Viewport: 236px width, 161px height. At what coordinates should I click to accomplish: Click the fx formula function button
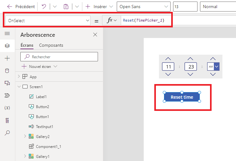(x=111, y=20)
